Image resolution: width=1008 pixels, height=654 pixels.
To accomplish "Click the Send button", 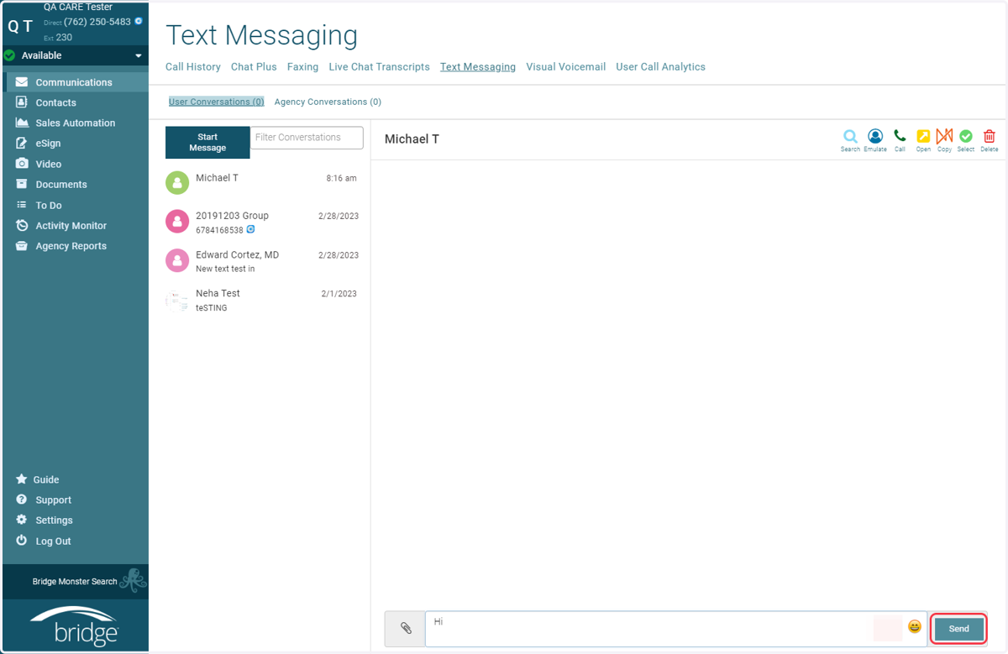I will [958, 629].
